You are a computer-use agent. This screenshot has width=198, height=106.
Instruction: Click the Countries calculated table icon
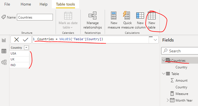pos(168,60)
